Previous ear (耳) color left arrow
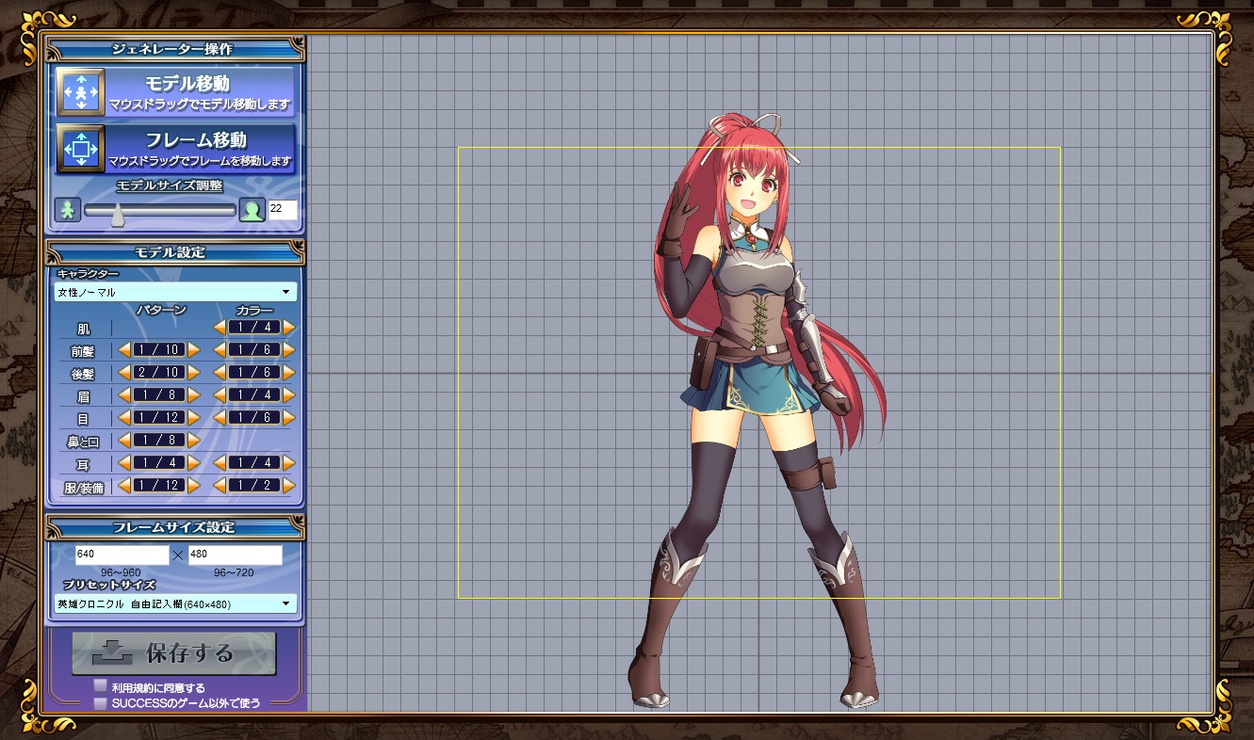1254x740 pixels. coord(220,463)
